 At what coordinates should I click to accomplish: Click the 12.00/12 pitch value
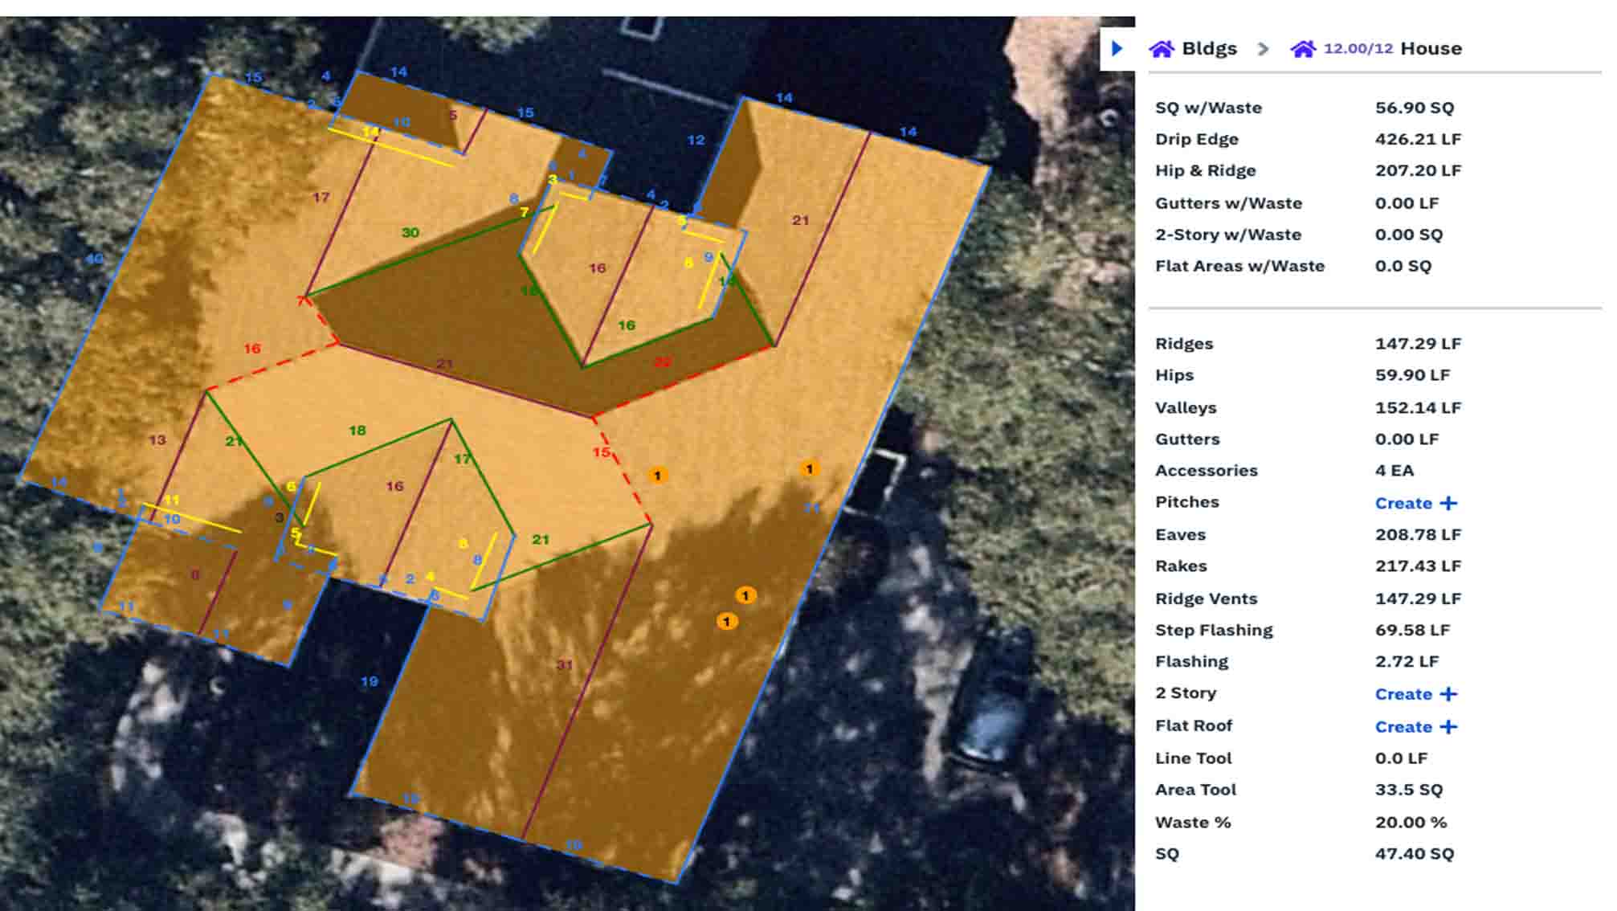coord(1358,49)
